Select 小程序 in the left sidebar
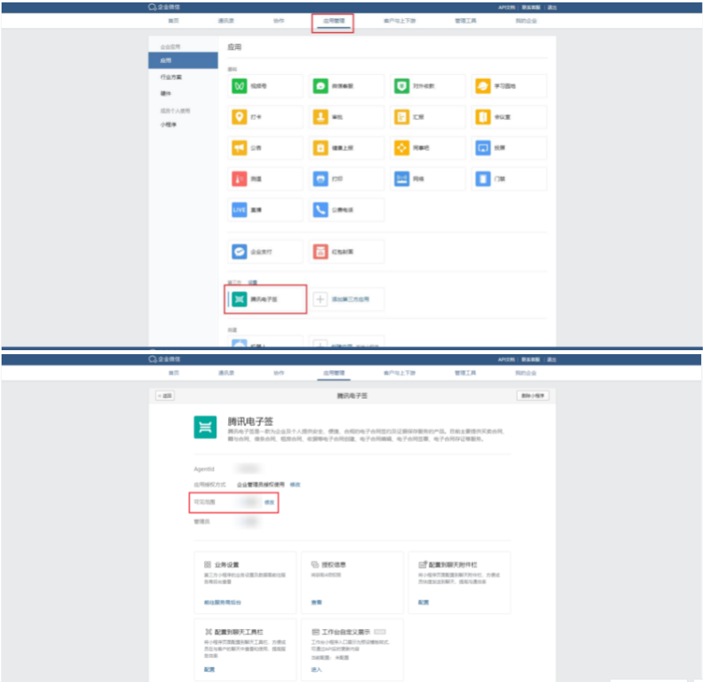 (168, 124)
